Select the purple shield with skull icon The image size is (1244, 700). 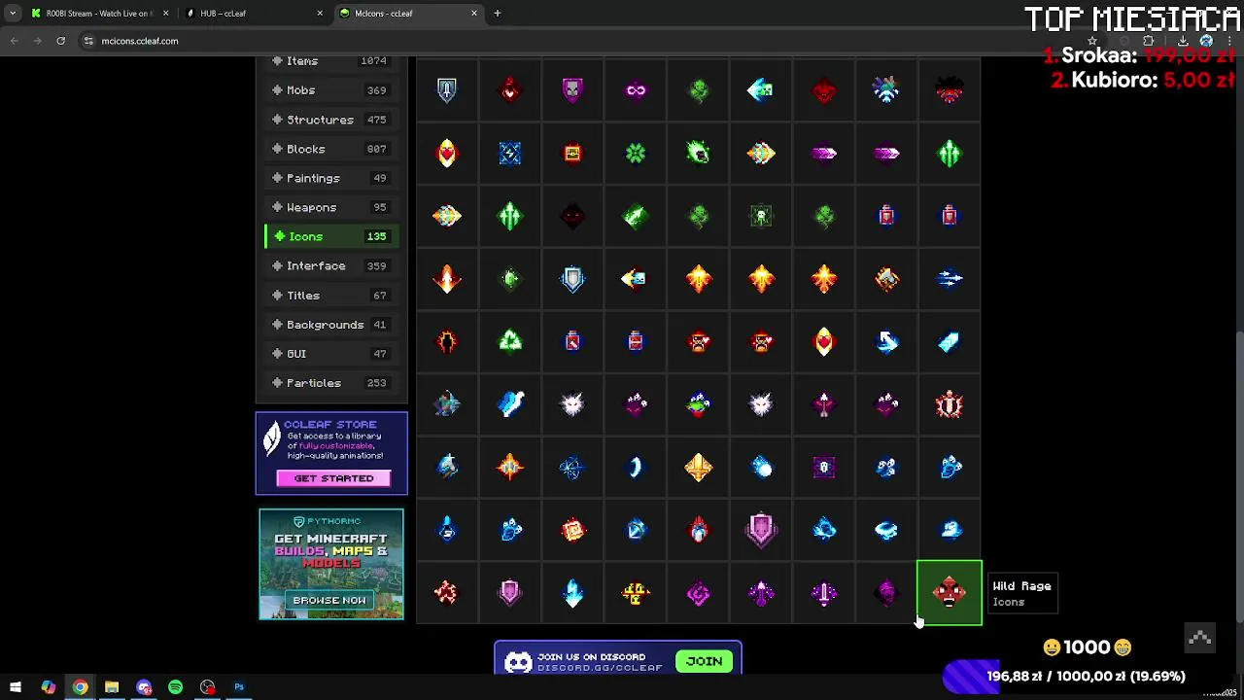[x=572, y=90]
